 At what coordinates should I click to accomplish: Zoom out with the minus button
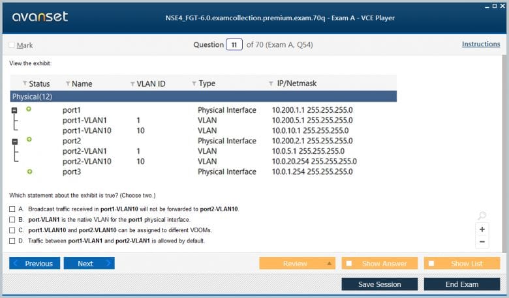(x=482, y=242)
